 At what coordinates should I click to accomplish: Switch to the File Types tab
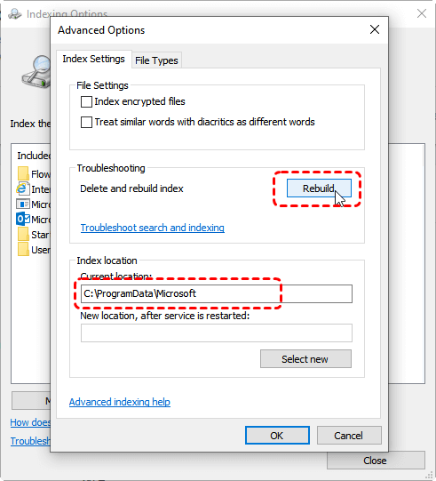[156, 60]
